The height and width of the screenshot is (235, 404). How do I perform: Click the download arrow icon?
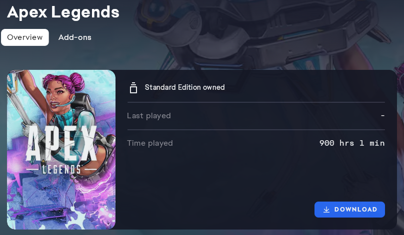pyautogui.click(x=326, y=210)
